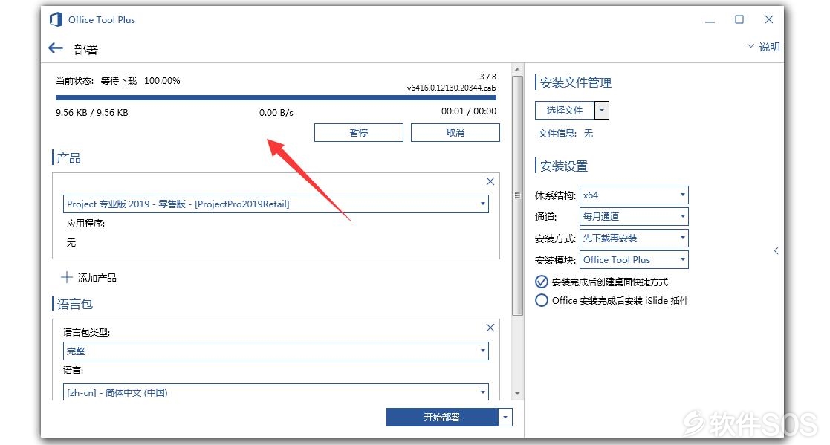Click the 语言包 section header
Viewport: 830px width, 445px height.
coord(74,304)
